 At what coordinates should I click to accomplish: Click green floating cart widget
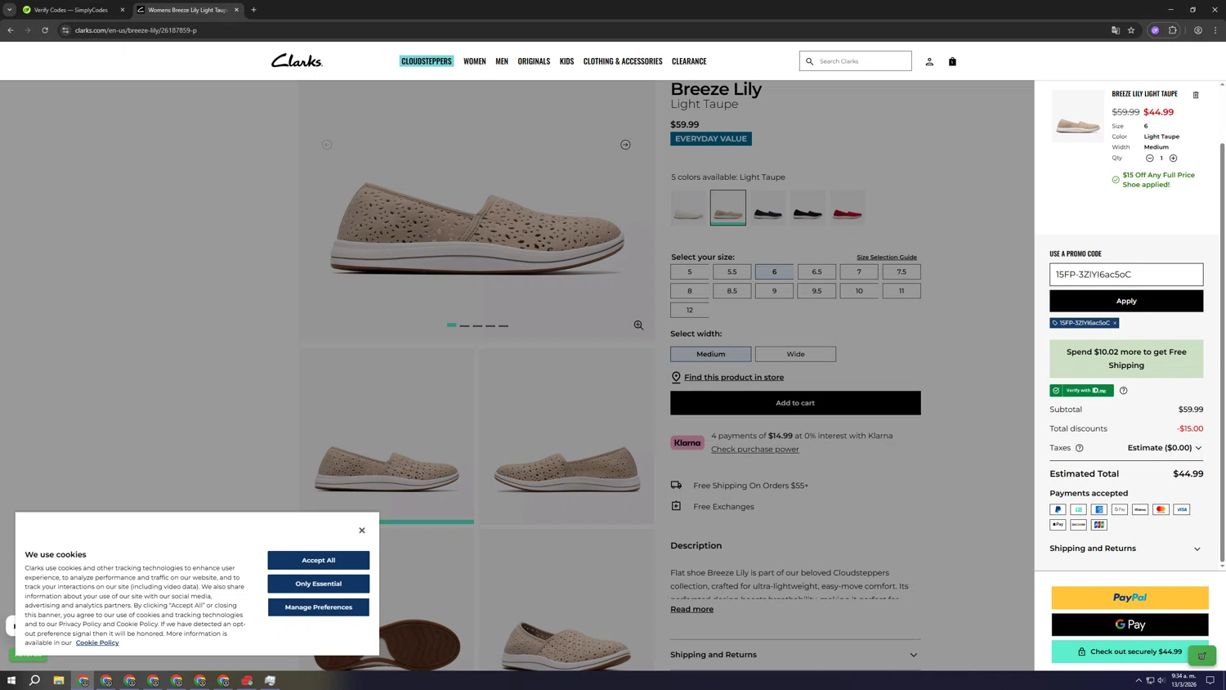click(x=1202, y=655)
